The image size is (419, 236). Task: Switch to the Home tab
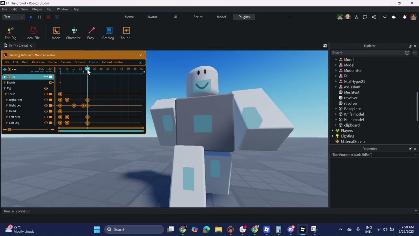coord(129,17)
